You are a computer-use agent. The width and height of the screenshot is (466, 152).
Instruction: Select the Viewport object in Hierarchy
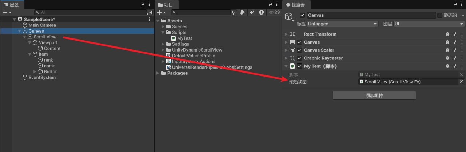pyautogui.click(x=48, y=43)
